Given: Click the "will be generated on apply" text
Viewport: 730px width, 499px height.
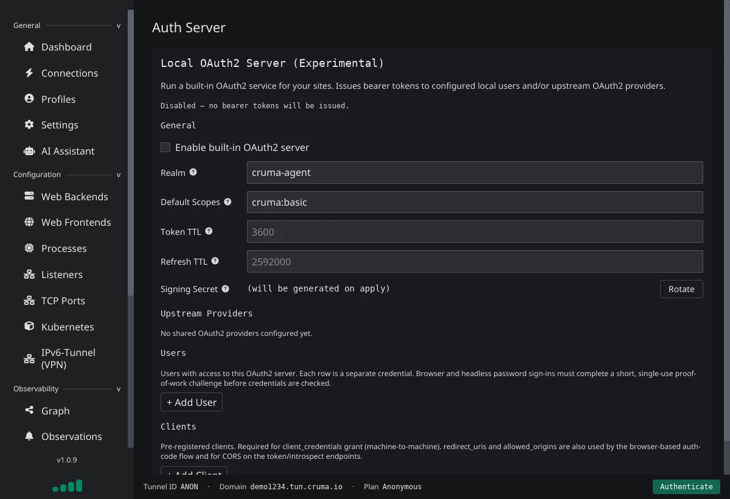Looking at the screenshot, I should tap(319, 288).
